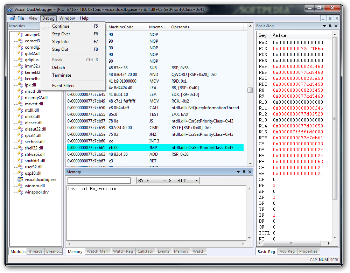Click the snxhk64.dll module icon
Image resolution: width=350 pixels, height=273 pixels.
[20, 161]
